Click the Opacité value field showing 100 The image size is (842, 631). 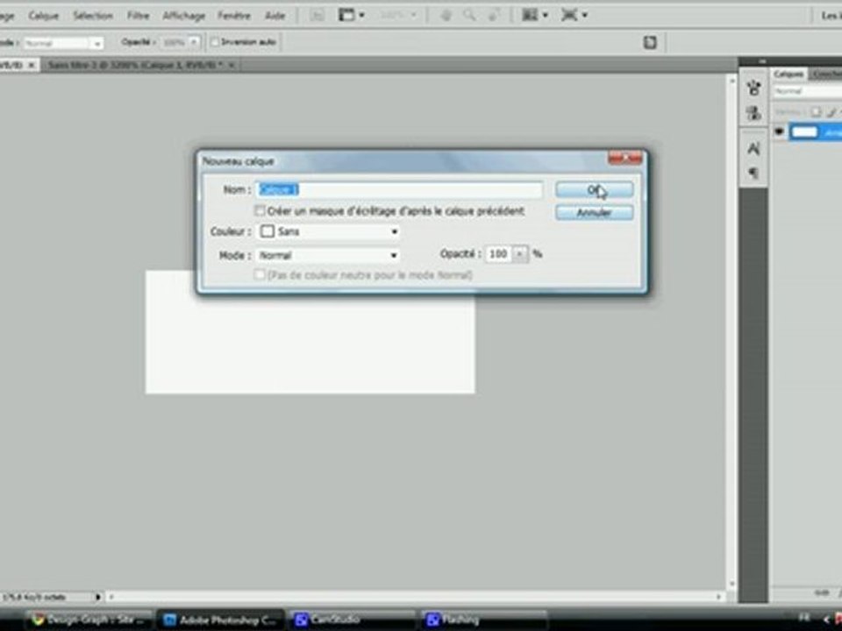click(498, 253)
